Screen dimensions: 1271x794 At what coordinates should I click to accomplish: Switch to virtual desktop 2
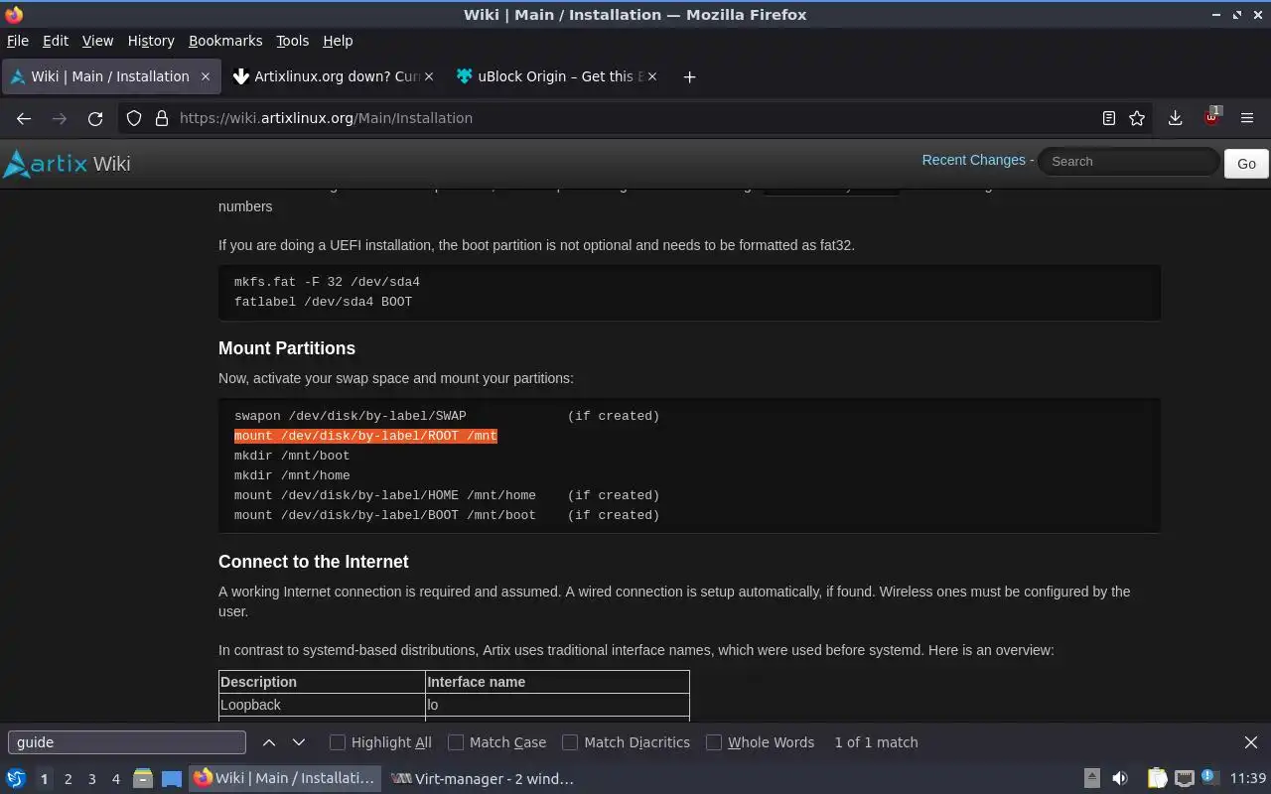pos(68,779)
